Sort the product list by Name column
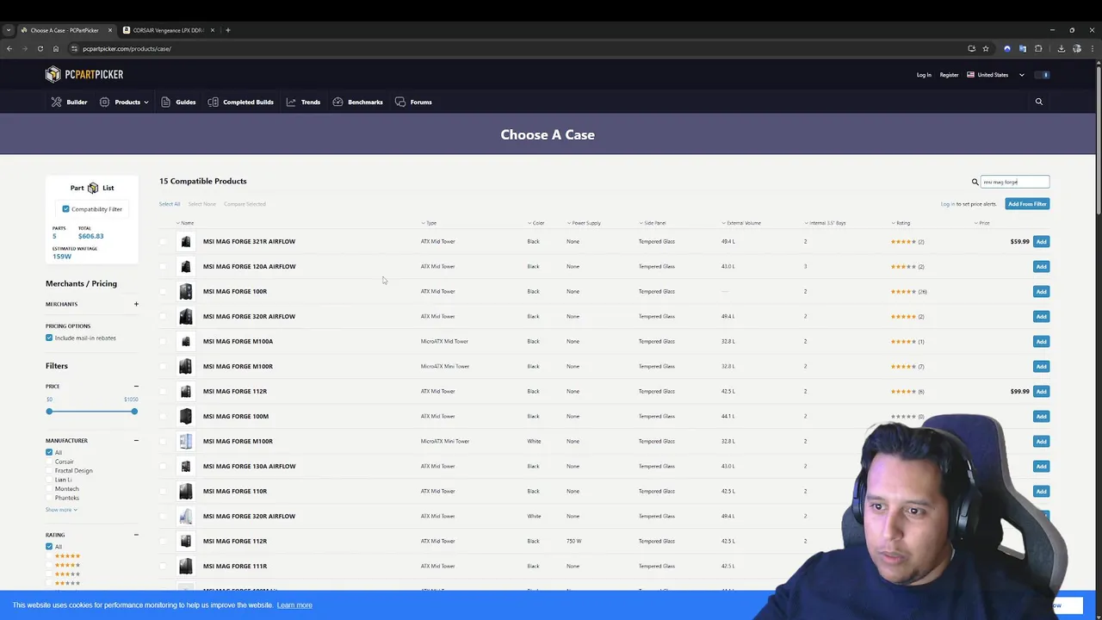Screen dimensions: 1102x620 click(x=185, y=223)
